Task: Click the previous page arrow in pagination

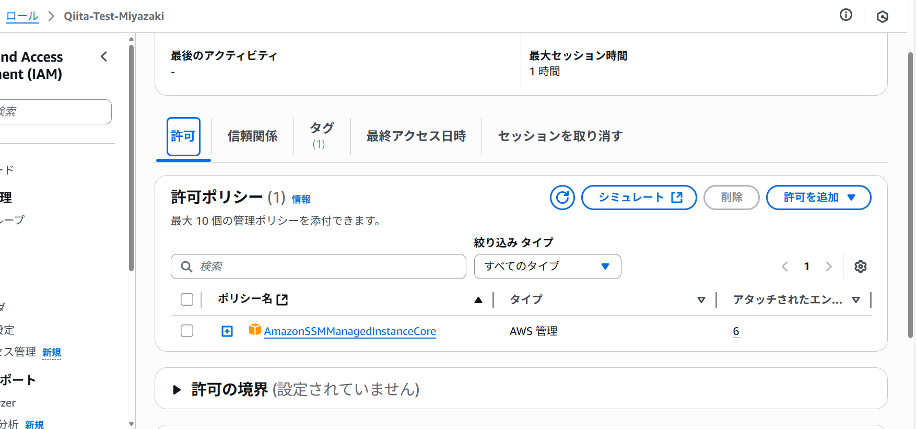Action: tap(785, 266)
